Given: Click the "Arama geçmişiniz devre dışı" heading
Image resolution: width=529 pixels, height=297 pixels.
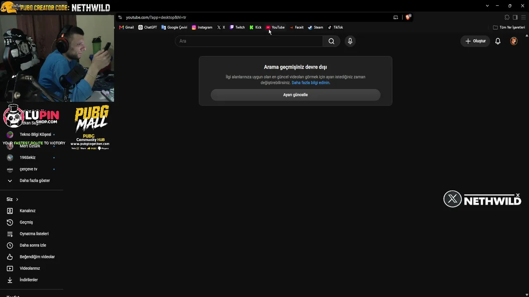Looking at the screenshot, I should [x=295, y=67].
